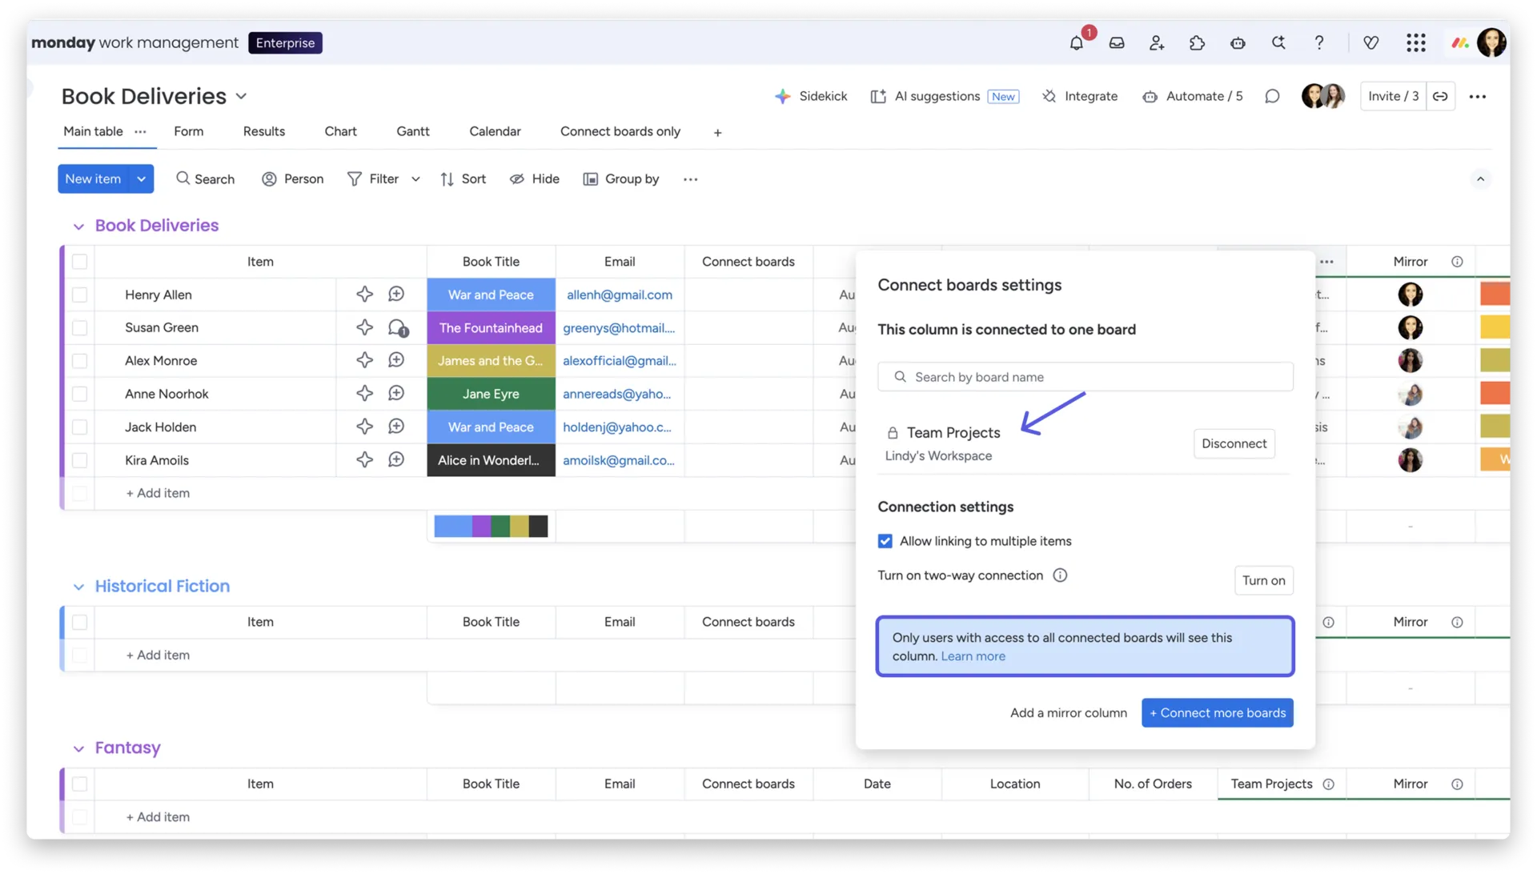Select all items in Book Deliveries group
Image resolution: width=1537 pixels, height=874 pixels.
(79, 262)
